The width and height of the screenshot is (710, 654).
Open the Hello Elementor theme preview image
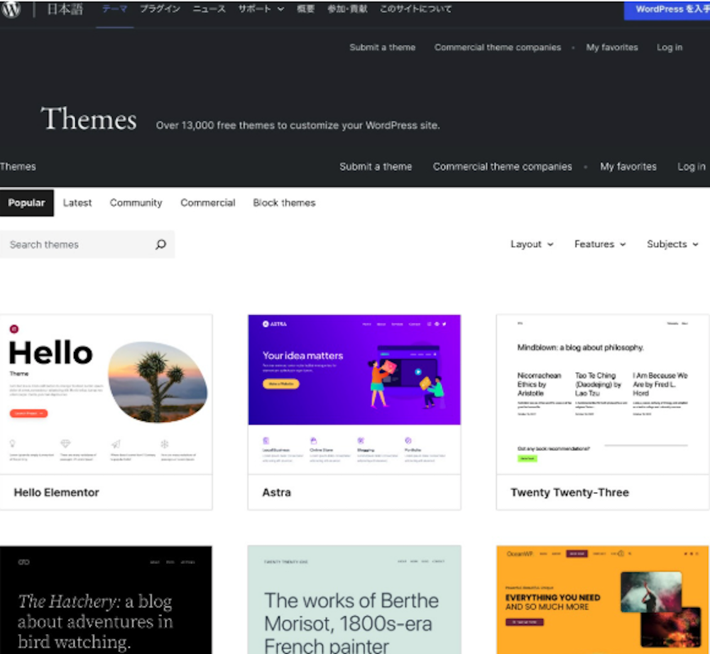pyautogui.click(x=106, y=395)
